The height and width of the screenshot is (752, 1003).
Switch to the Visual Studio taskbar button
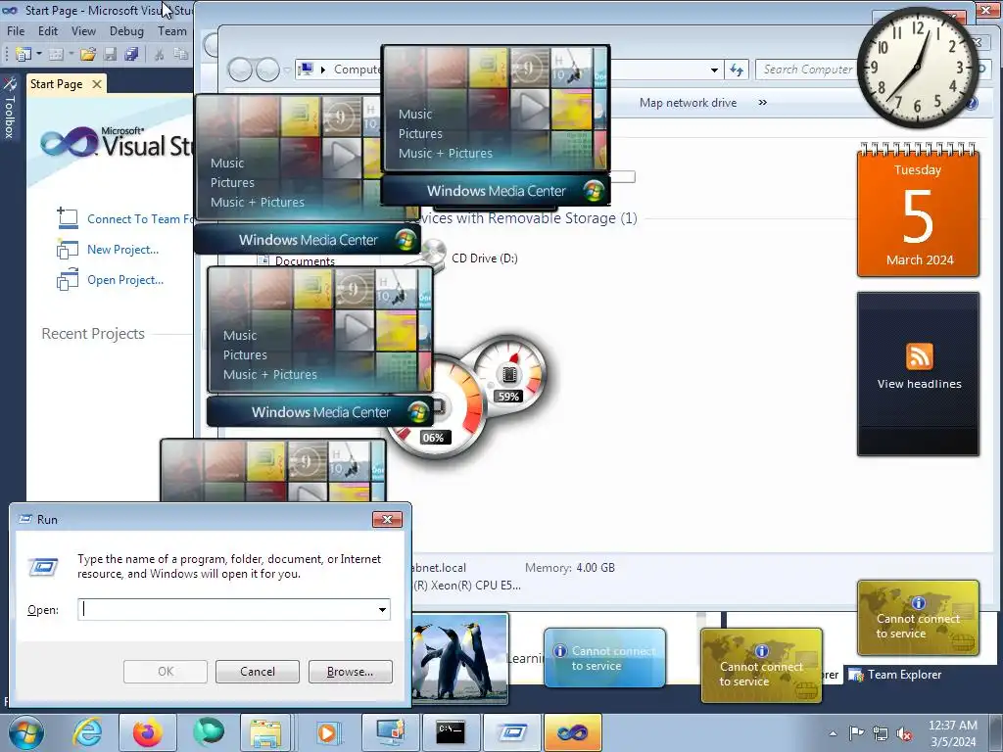(572, 732)
